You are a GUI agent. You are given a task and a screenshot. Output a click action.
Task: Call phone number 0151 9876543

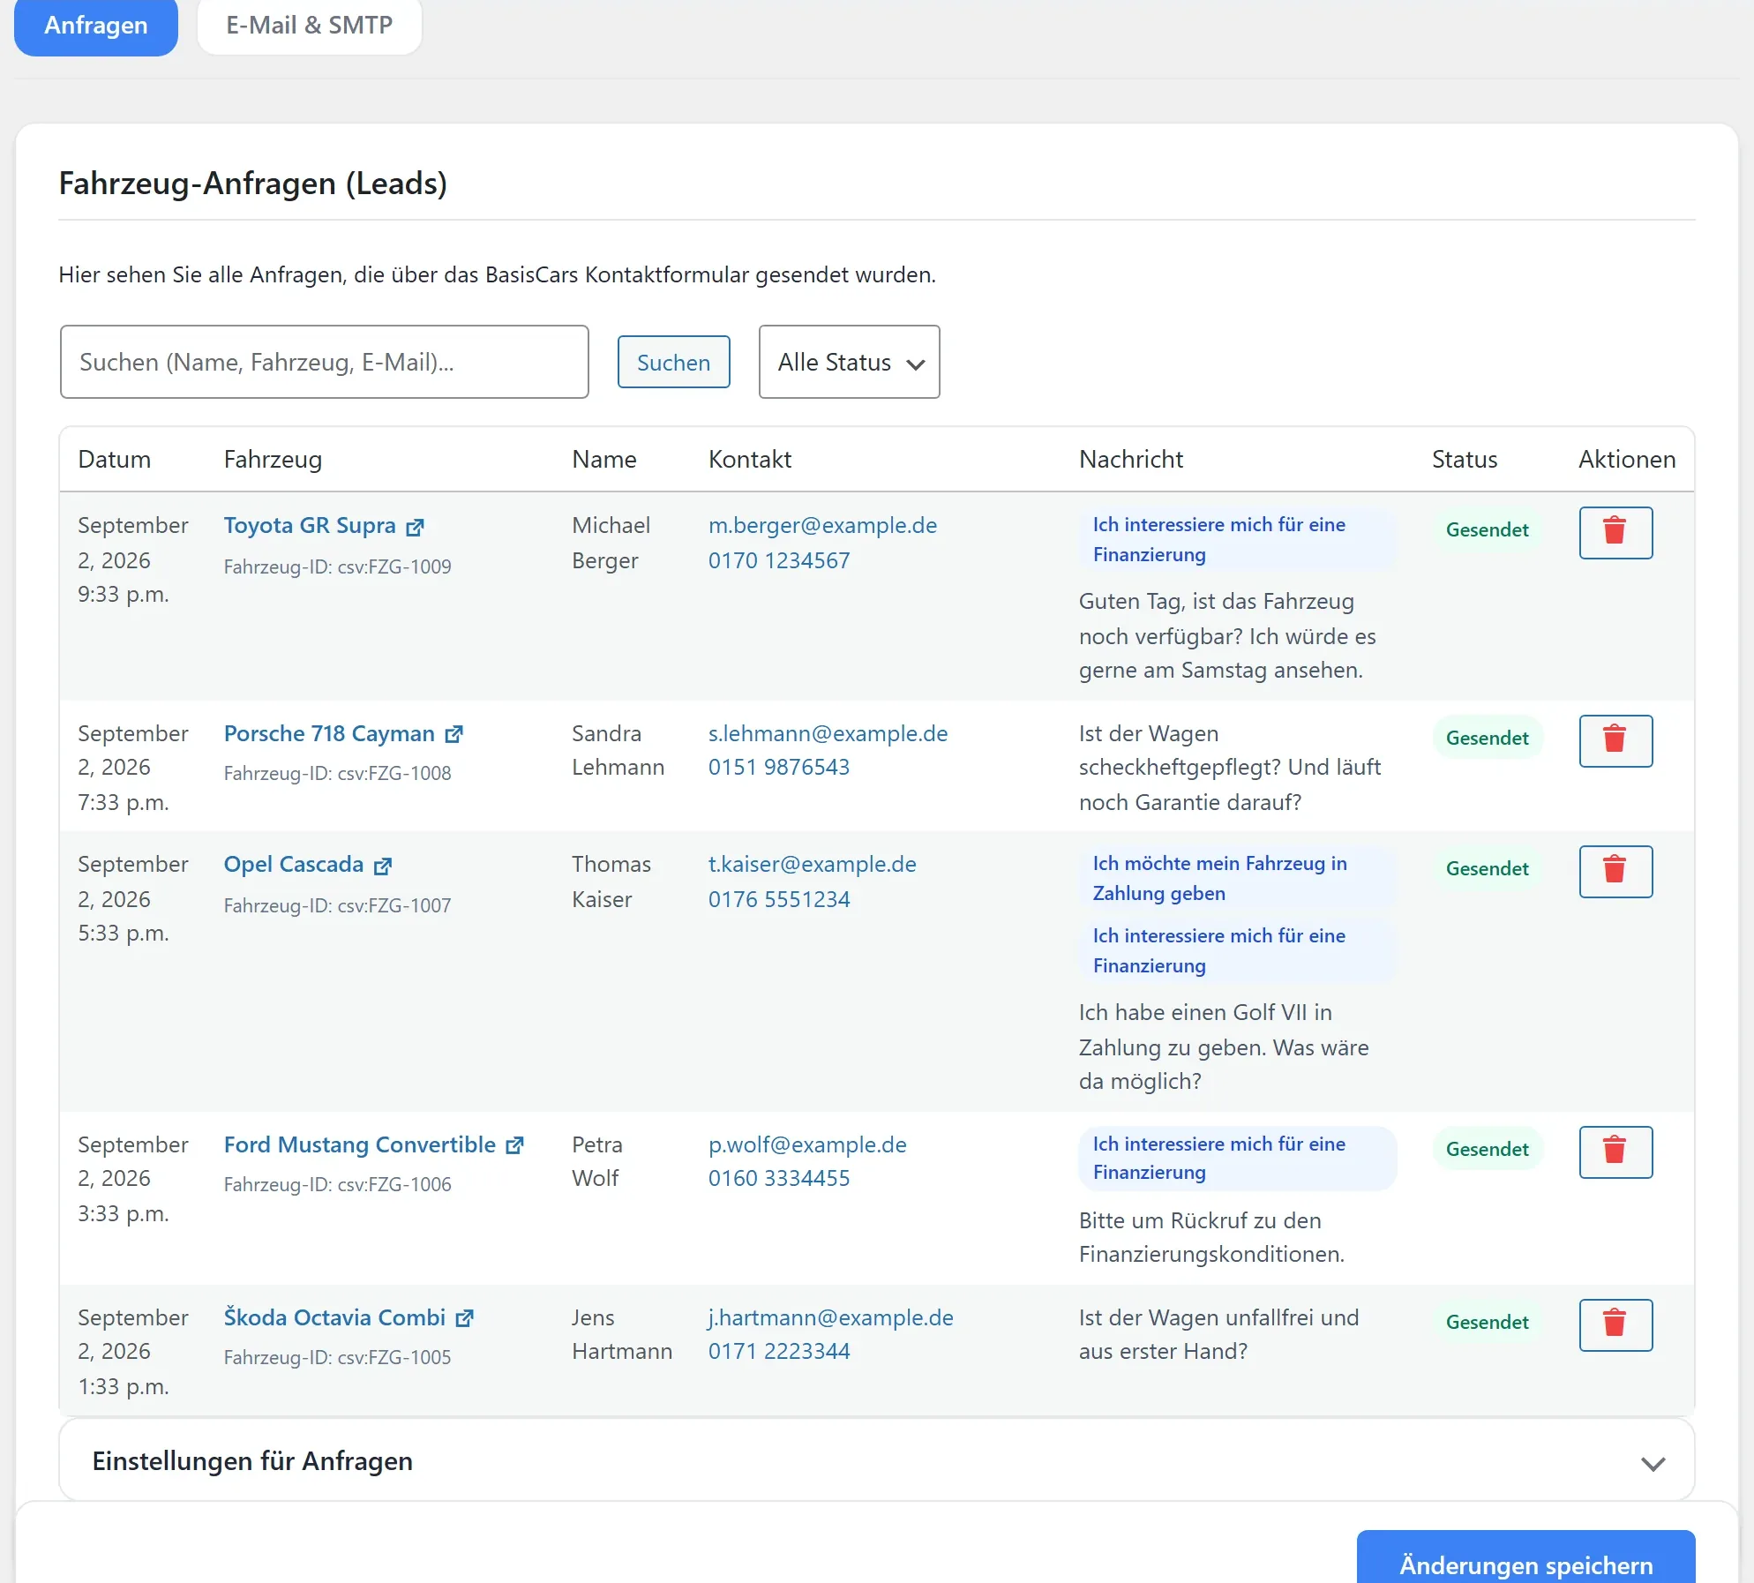[x=779, y=767]
